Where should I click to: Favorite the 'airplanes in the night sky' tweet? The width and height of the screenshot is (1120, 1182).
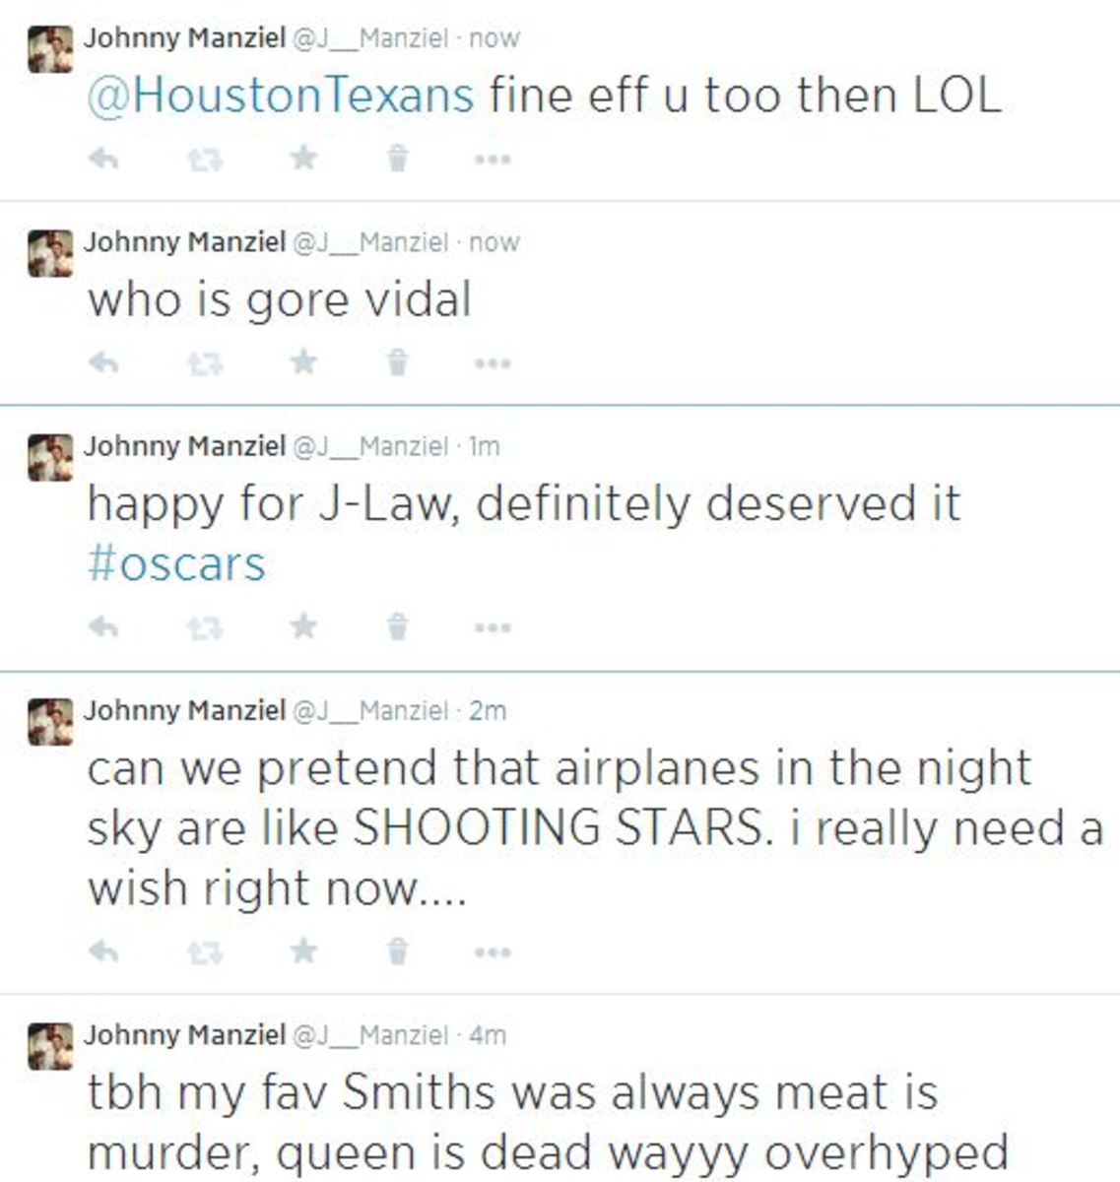click(301, 951)
